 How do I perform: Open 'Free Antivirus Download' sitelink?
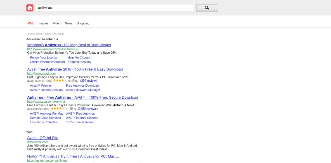tap(82, 86)
